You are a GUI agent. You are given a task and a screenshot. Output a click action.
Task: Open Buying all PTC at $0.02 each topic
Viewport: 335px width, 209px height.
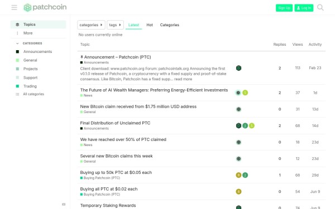point(109,189)
